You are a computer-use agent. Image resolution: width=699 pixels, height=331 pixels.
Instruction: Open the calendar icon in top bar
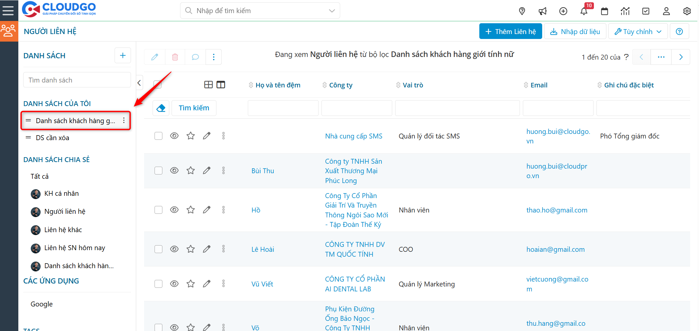(x=604, y=11)
